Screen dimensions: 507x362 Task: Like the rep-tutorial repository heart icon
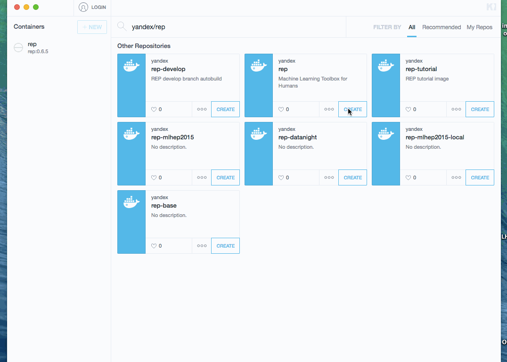coord(409,110)
